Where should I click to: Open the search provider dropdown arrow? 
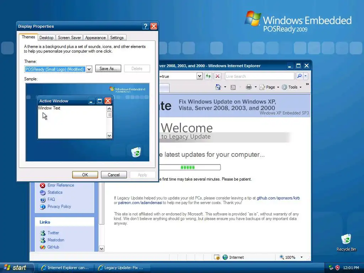pyautogui.click(x=305, y=76)
